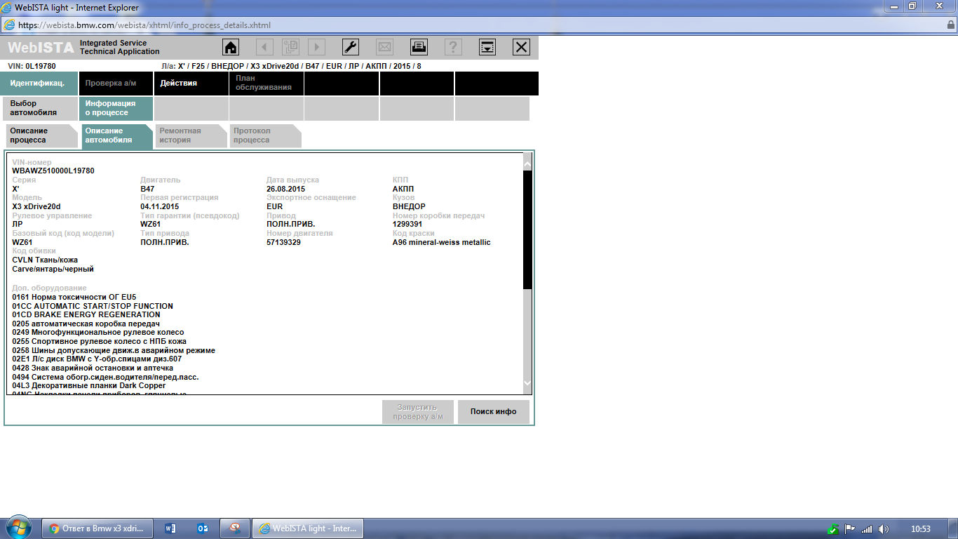Switch to Ремонтная история tab
The image size is (958, 539).
(x=191, y=135)
